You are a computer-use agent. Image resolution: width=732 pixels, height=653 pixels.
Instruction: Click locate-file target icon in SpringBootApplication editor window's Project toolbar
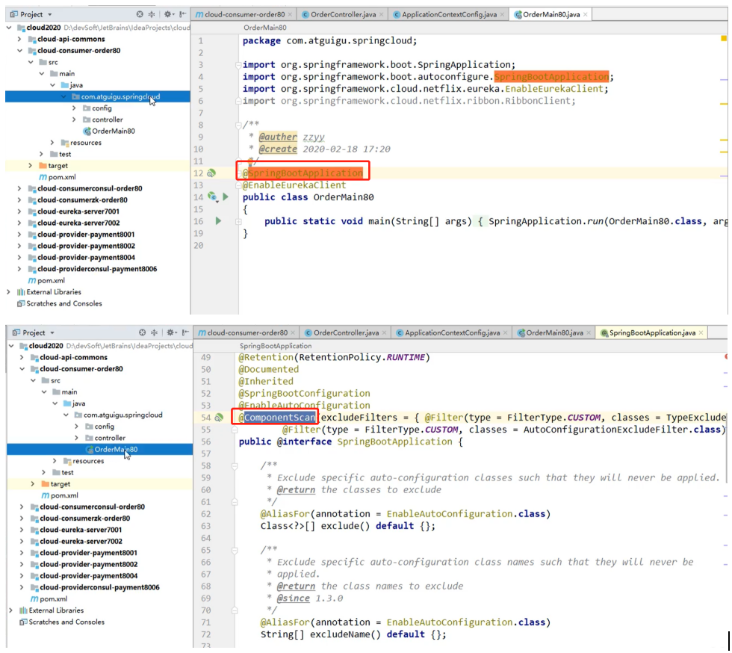tap(142, 332)
